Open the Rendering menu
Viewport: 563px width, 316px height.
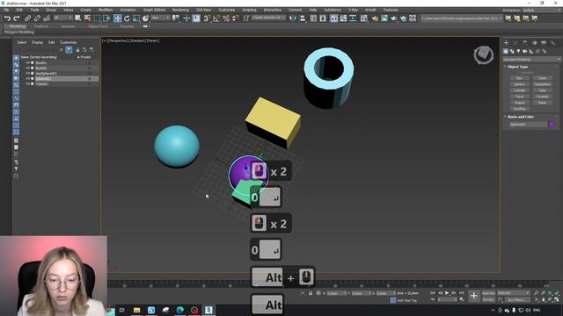pyautogui.click(x=180, y=10)
